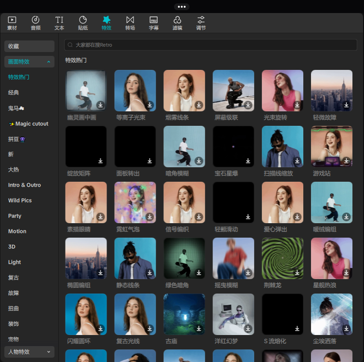364x362 pixels.
Task: Open the 音频 audio tab
Action: pyautogui.click(x=36, y=23)
